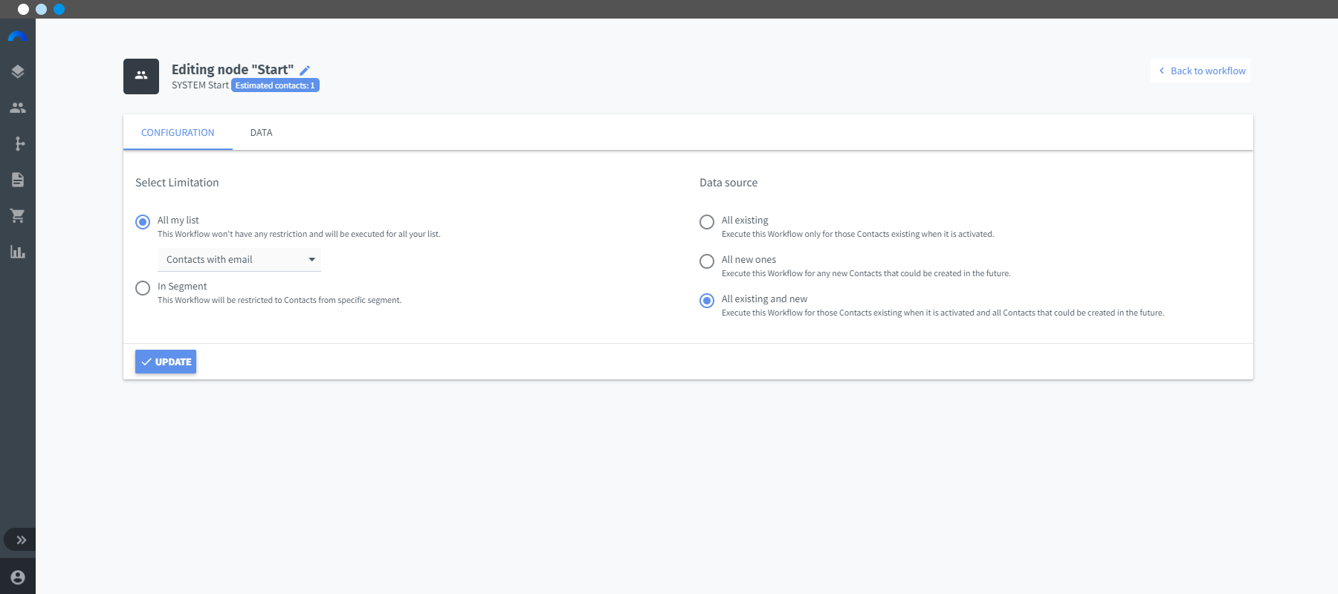Open the bar chart reports icon
Screen dimensions: 1338x594
click(x=18, y=252)
